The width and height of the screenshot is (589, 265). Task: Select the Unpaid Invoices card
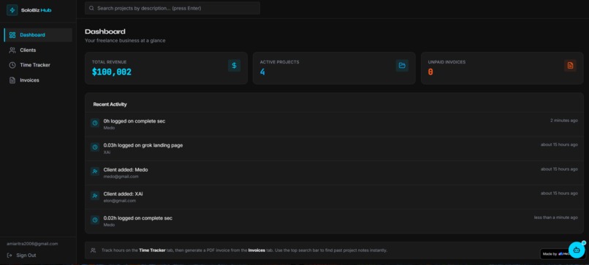pos(502,68)
